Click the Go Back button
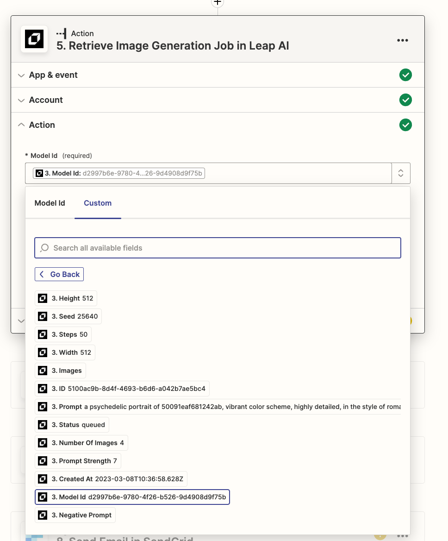448x541 pixels. pos(59,274)
